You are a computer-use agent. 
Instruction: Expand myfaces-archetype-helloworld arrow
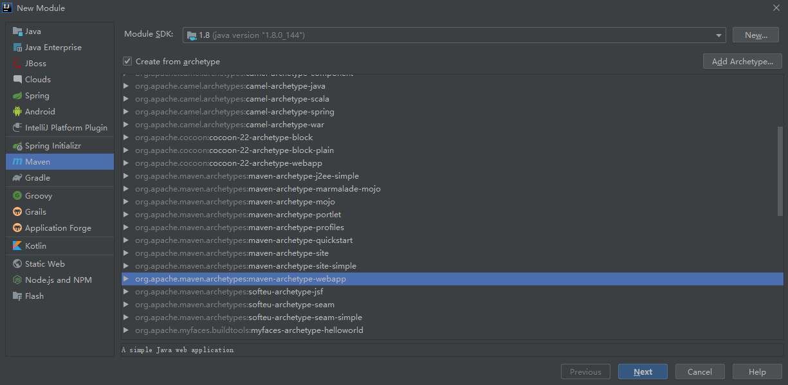pyautogui.click(x=127, y=330)
